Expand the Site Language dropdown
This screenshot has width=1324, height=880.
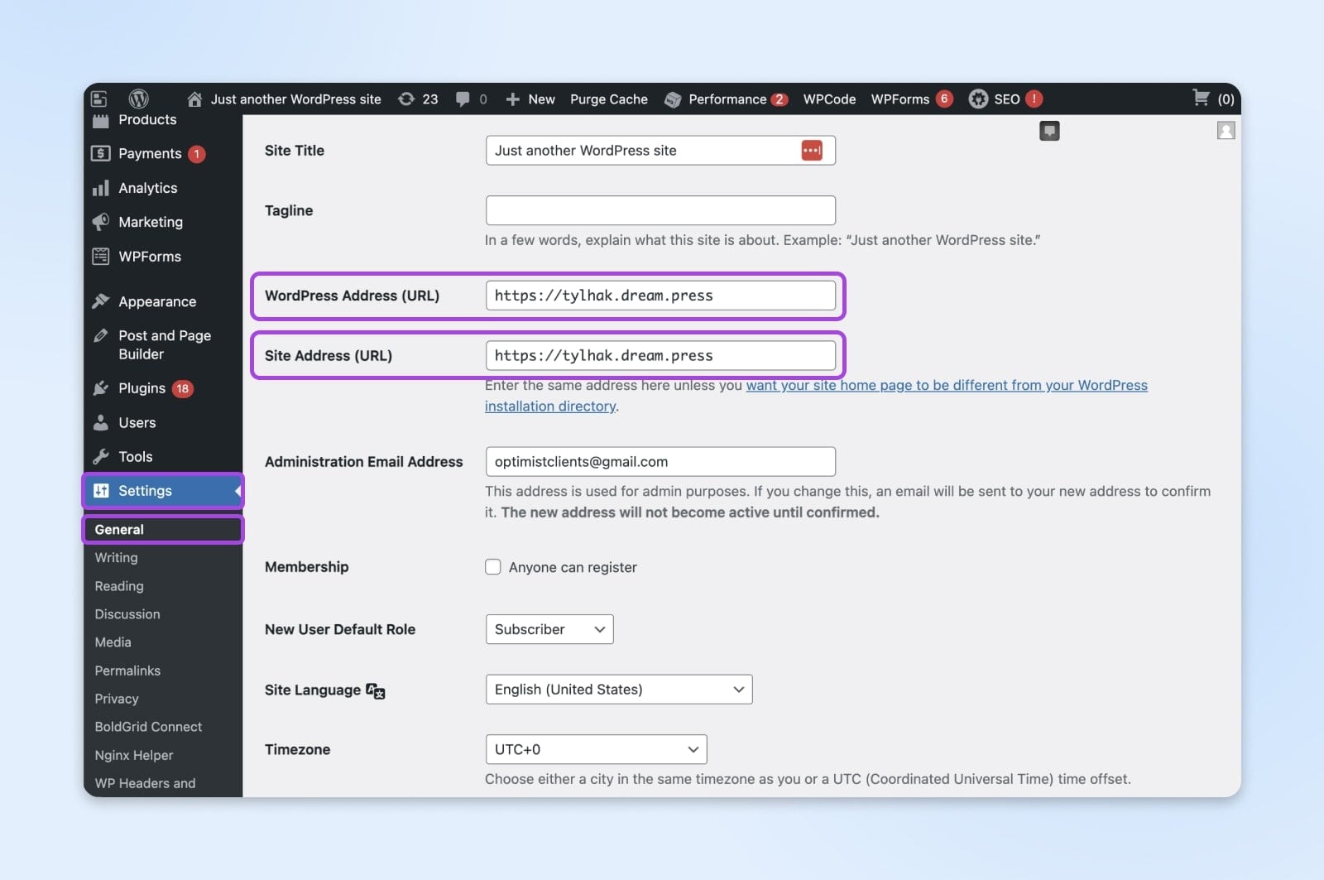click(x=618, y=689)
